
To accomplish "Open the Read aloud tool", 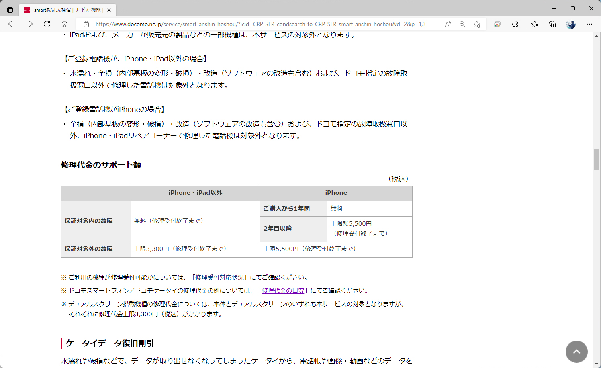I will 448,24.
